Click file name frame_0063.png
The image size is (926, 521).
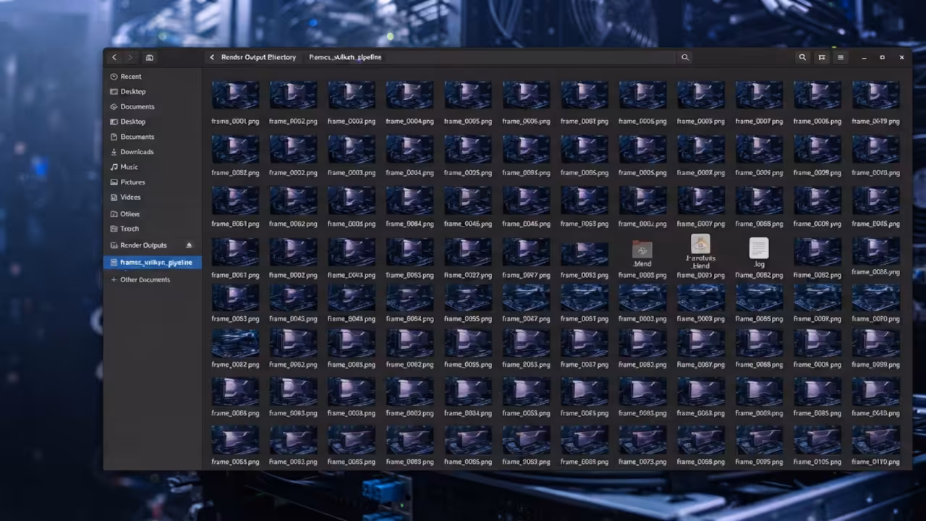point(700,413)
